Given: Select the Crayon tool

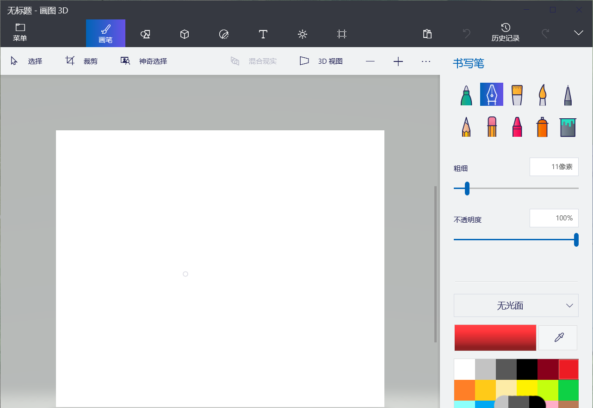Looking at the screenshot, I should [x=517, y=126].
